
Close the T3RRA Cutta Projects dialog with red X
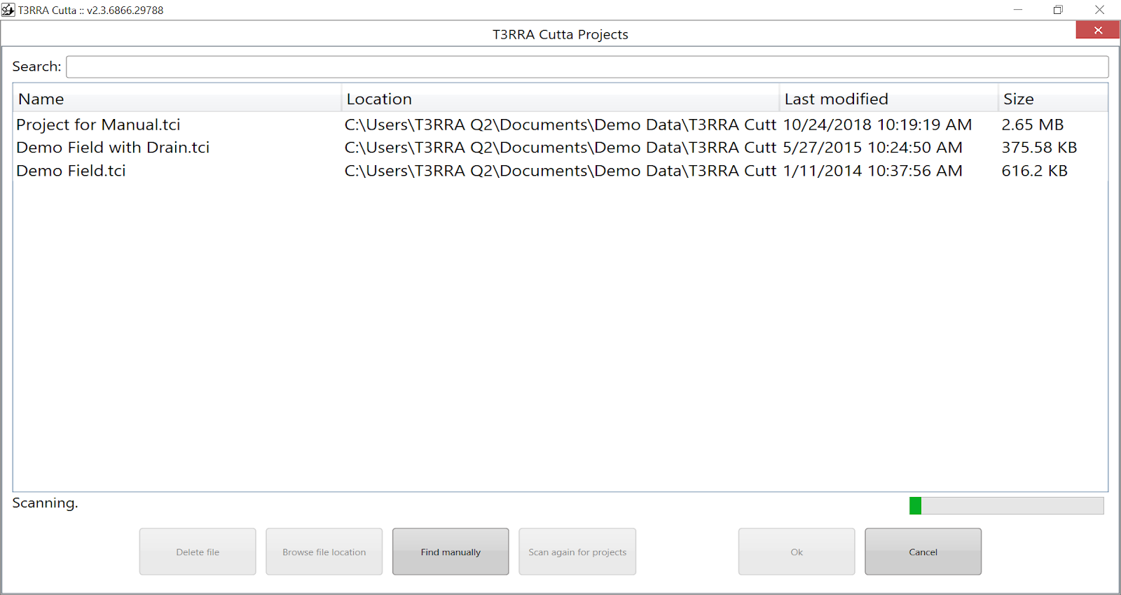click(1098, 30)
